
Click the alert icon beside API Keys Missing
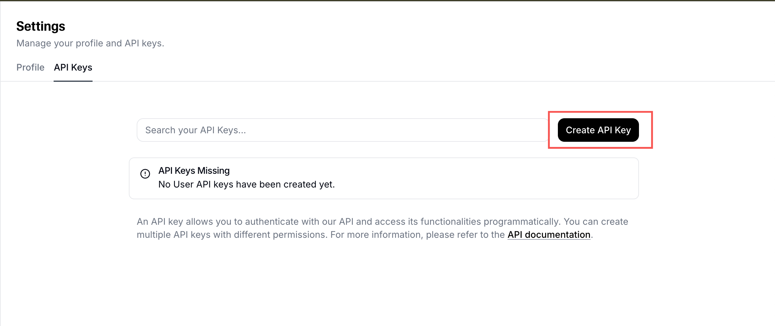pos(145,174)
